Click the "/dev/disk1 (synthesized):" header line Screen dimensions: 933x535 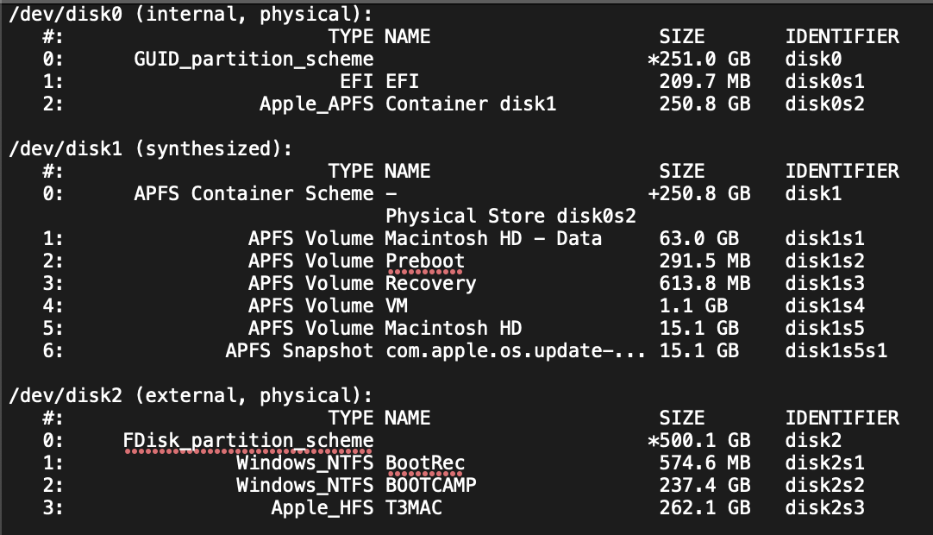point(151,148)
